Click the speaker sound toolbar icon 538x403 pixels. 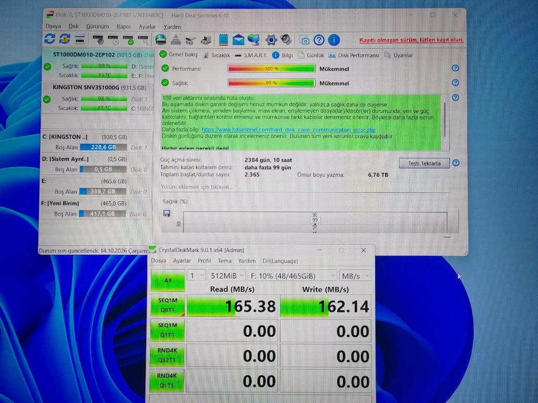[x=286, y=40]
